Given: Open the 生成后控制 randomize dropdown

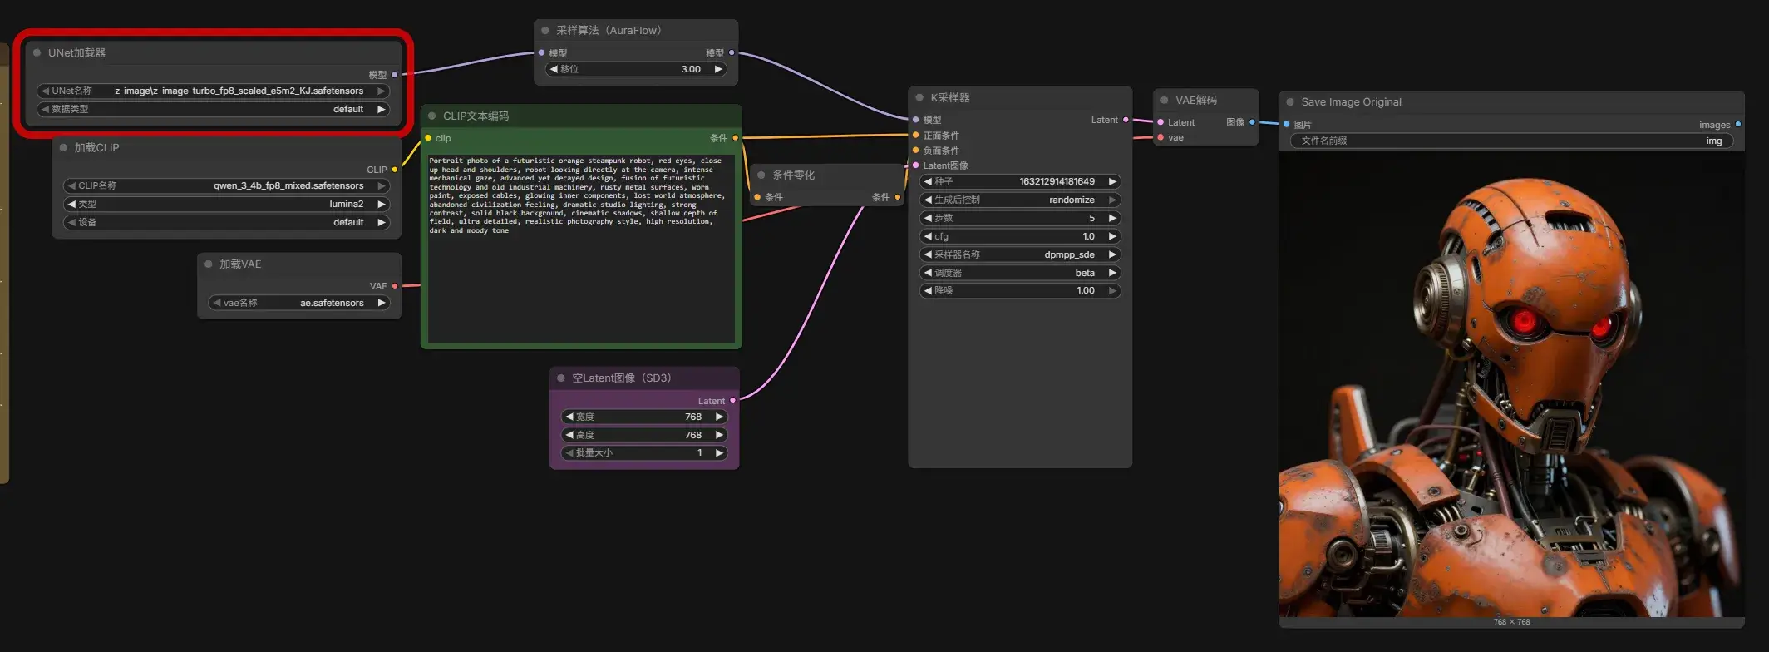Looking at the screenshot, I should [x=1020, y=200].
